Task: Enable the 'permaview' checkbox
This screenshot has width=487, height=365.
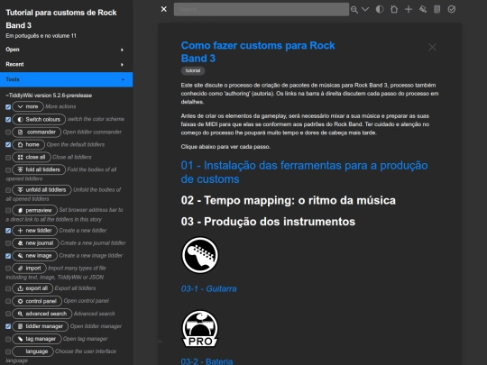Action: [8, 210]
